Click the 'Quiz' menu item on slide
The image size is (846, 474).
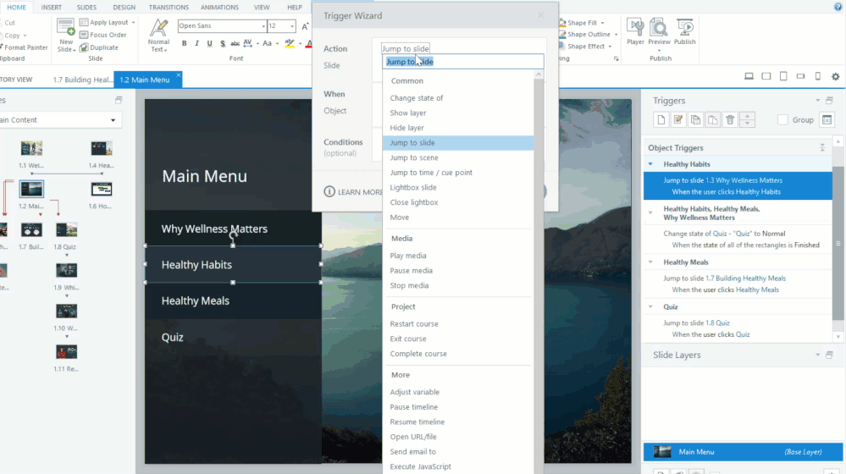172,337
